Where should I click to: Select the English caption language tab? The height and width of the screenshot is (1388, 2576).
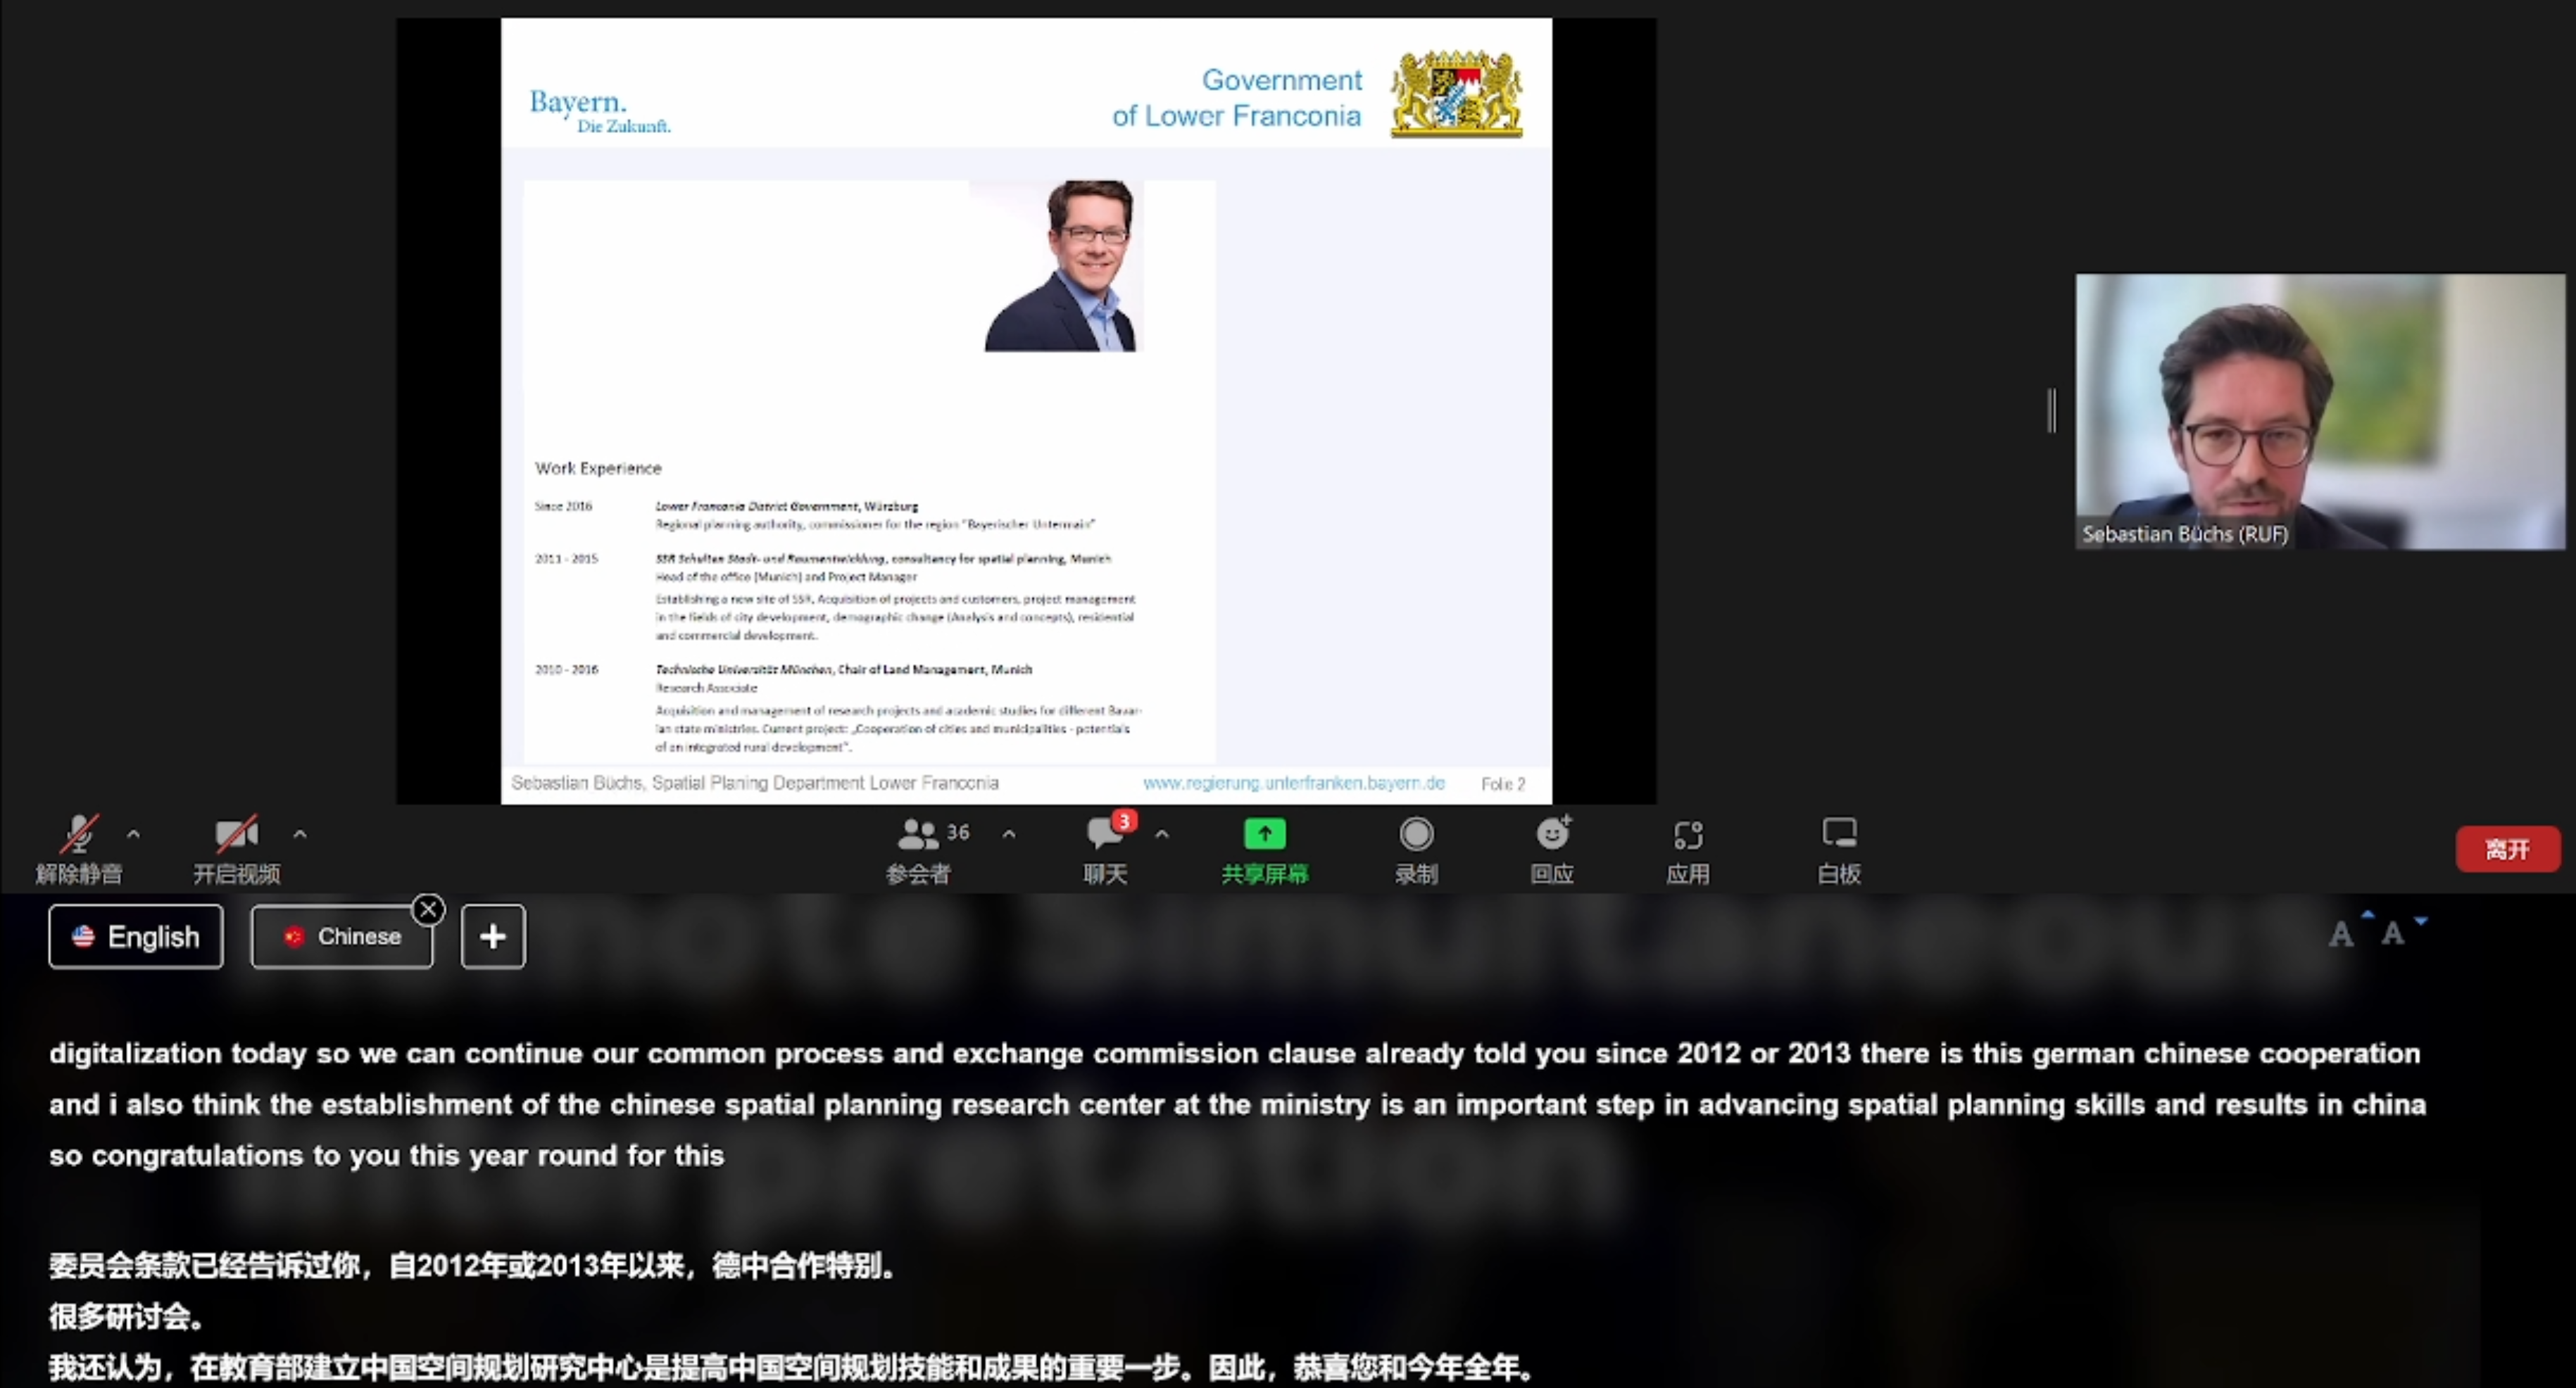click(x=136, y=936)
